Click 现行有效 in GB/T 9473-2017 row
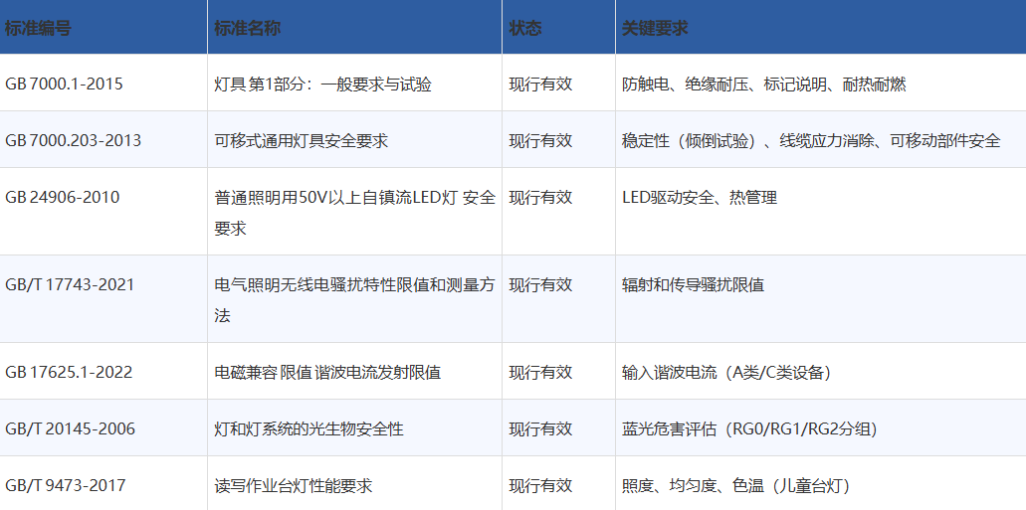 541,486
